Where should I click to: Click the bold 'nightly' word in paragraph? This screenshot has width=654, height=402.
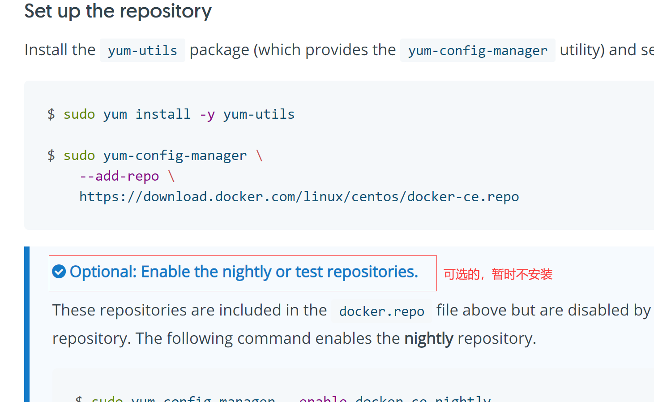(x=429, y=338)
